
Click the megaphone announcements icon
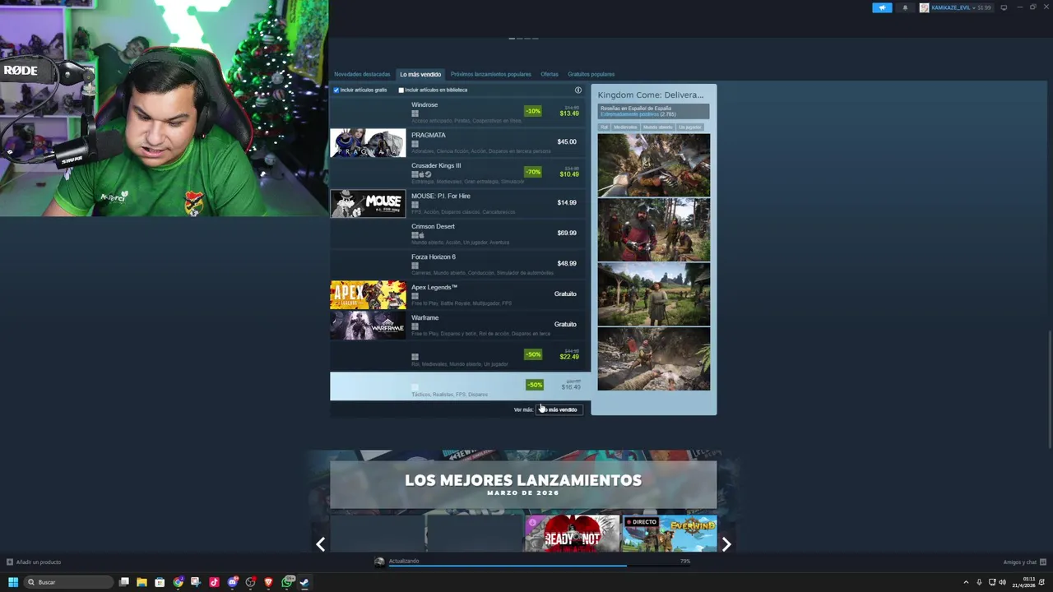pos(882,7)
